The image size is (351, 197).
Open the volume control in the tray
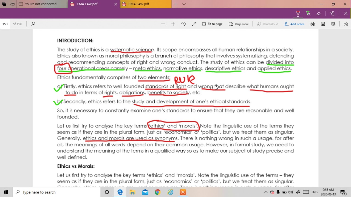(x=291, y=192)
